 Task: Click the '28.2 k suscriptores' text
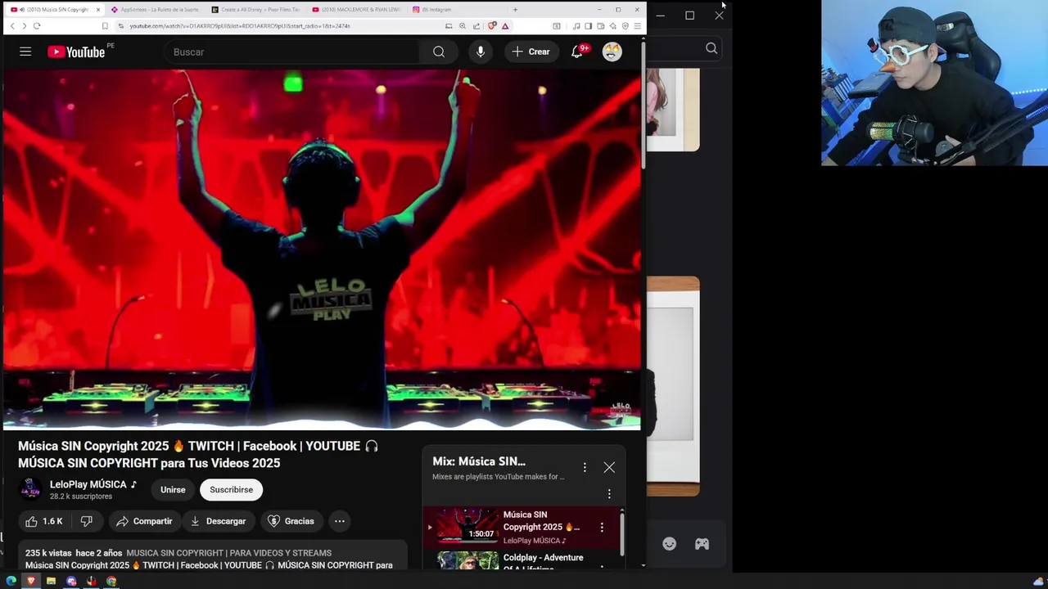pos(81,497)
